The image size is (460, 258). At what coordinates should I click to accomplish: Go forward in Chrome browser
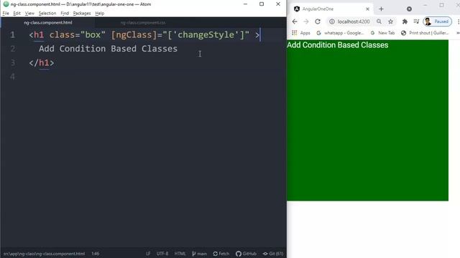pos(306,21)
